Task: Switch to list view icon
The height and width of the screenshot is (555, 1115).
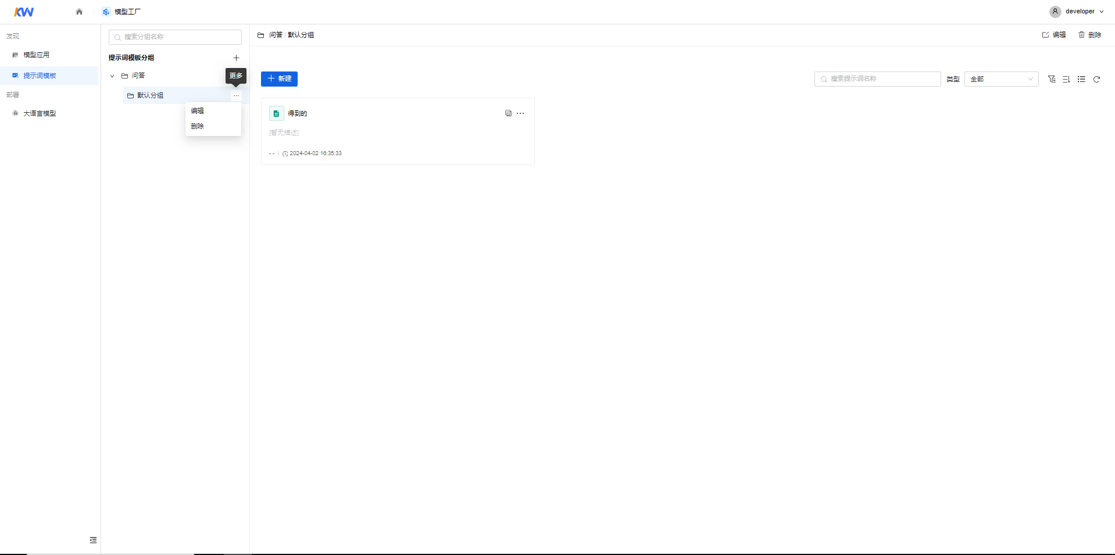Action: coord(1081,79)
